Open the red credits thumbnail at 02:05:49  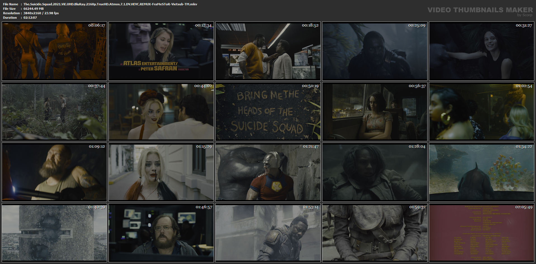[481, 233]
